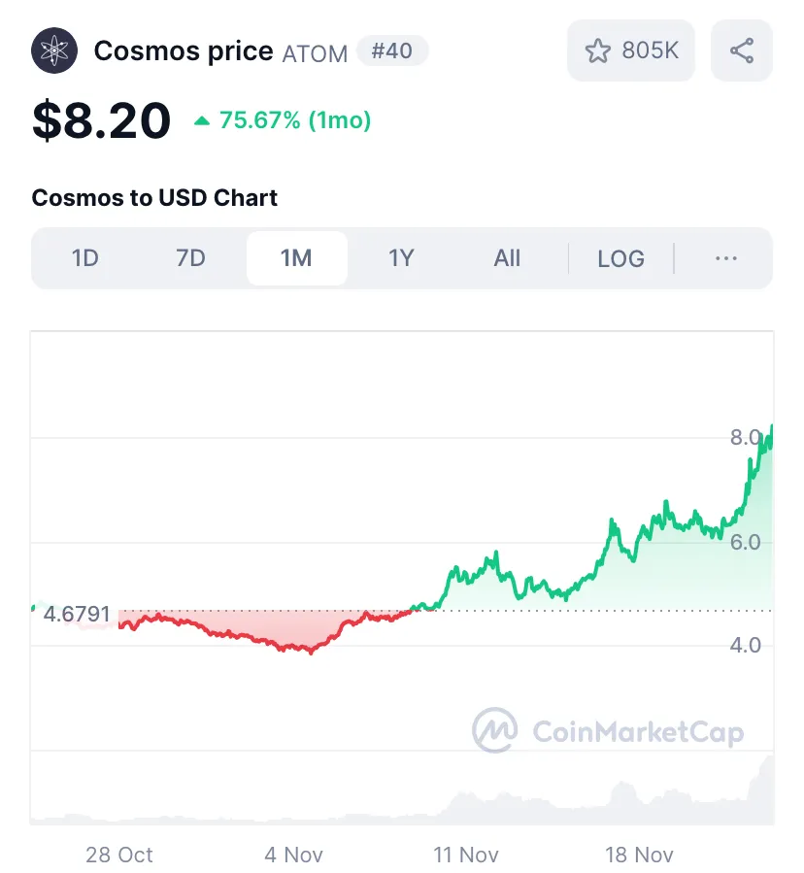The height and width of the screenshot is (873, 804).
Task: Click the 75.67% (1mo) change label
Action: pos(295,120)
